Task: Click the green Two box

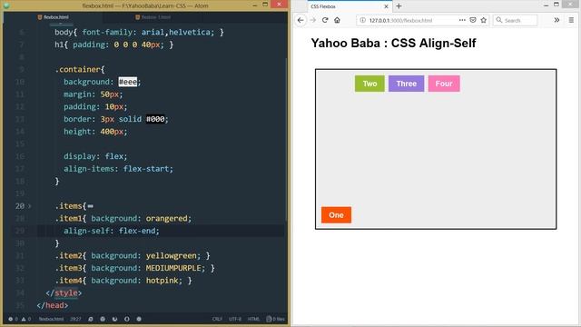Action: (369, 84)
